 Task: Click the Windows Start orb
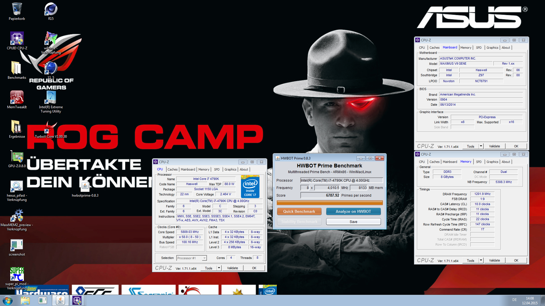click(x=8, y=300)
